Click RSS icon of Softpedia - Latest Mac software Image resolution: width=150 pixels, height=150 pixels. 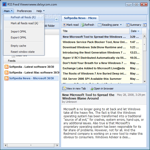[6, 72]
